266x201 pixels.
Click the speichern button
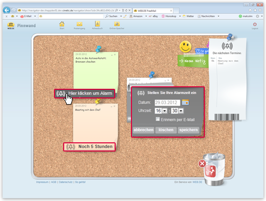(x=189, y=130)
